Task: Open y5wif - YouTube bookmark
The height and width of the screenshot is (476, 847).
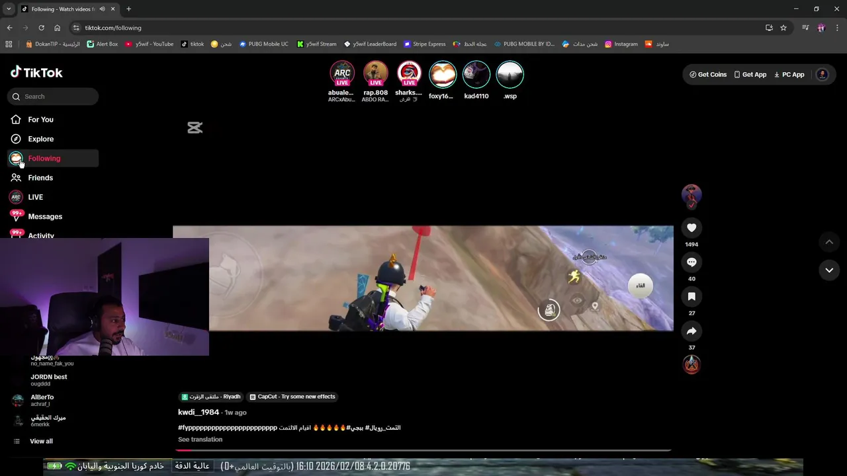Action: 150,44
